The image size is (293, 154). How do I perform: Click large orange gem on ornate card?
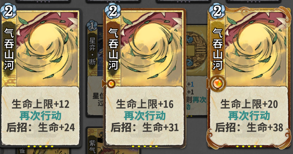218,83
